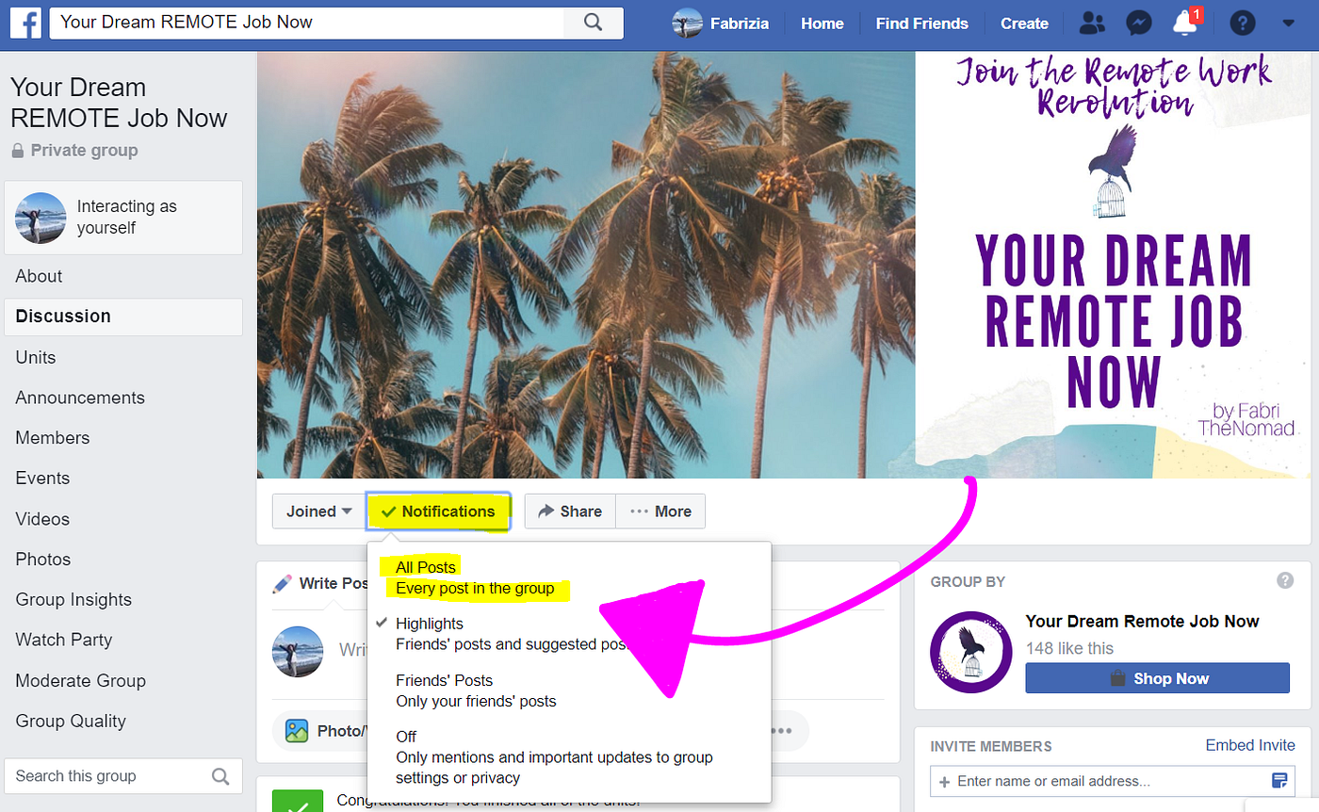
Task: Select the Discussion tab
Action: [123, 317]
